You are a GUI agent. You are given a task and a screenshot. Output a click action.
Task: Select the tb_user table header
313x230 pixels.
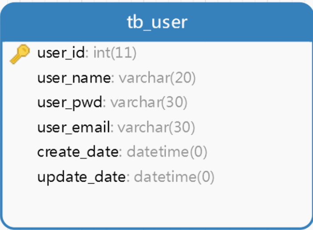[157, 22]
